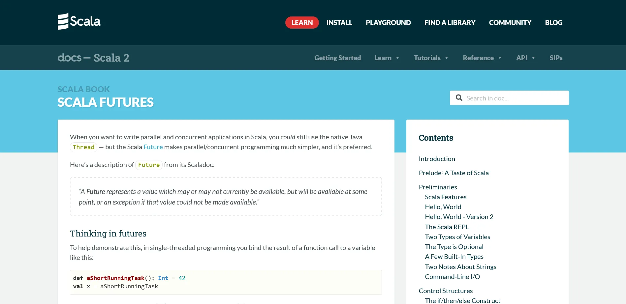Open FIND A LIBRARY
This screenshot has height=304, width=626.
coord(450,23)
